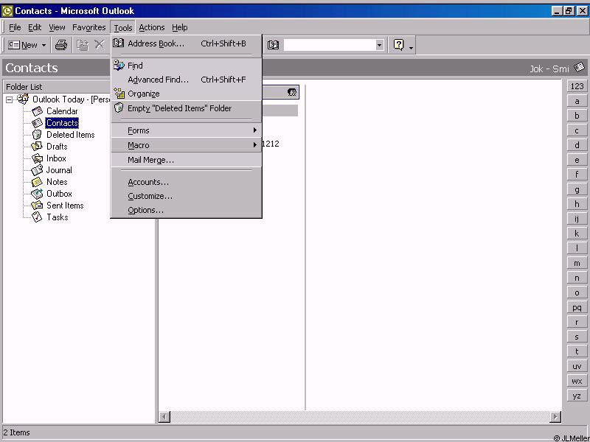The height and width of the screenshot is (442, 590).
Task: Expand the Macro submenu
Action: tap(187, 145)
